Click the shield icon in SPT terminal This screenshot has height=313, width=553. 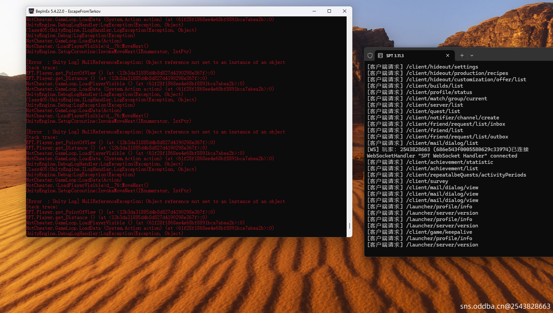(370, 56)
